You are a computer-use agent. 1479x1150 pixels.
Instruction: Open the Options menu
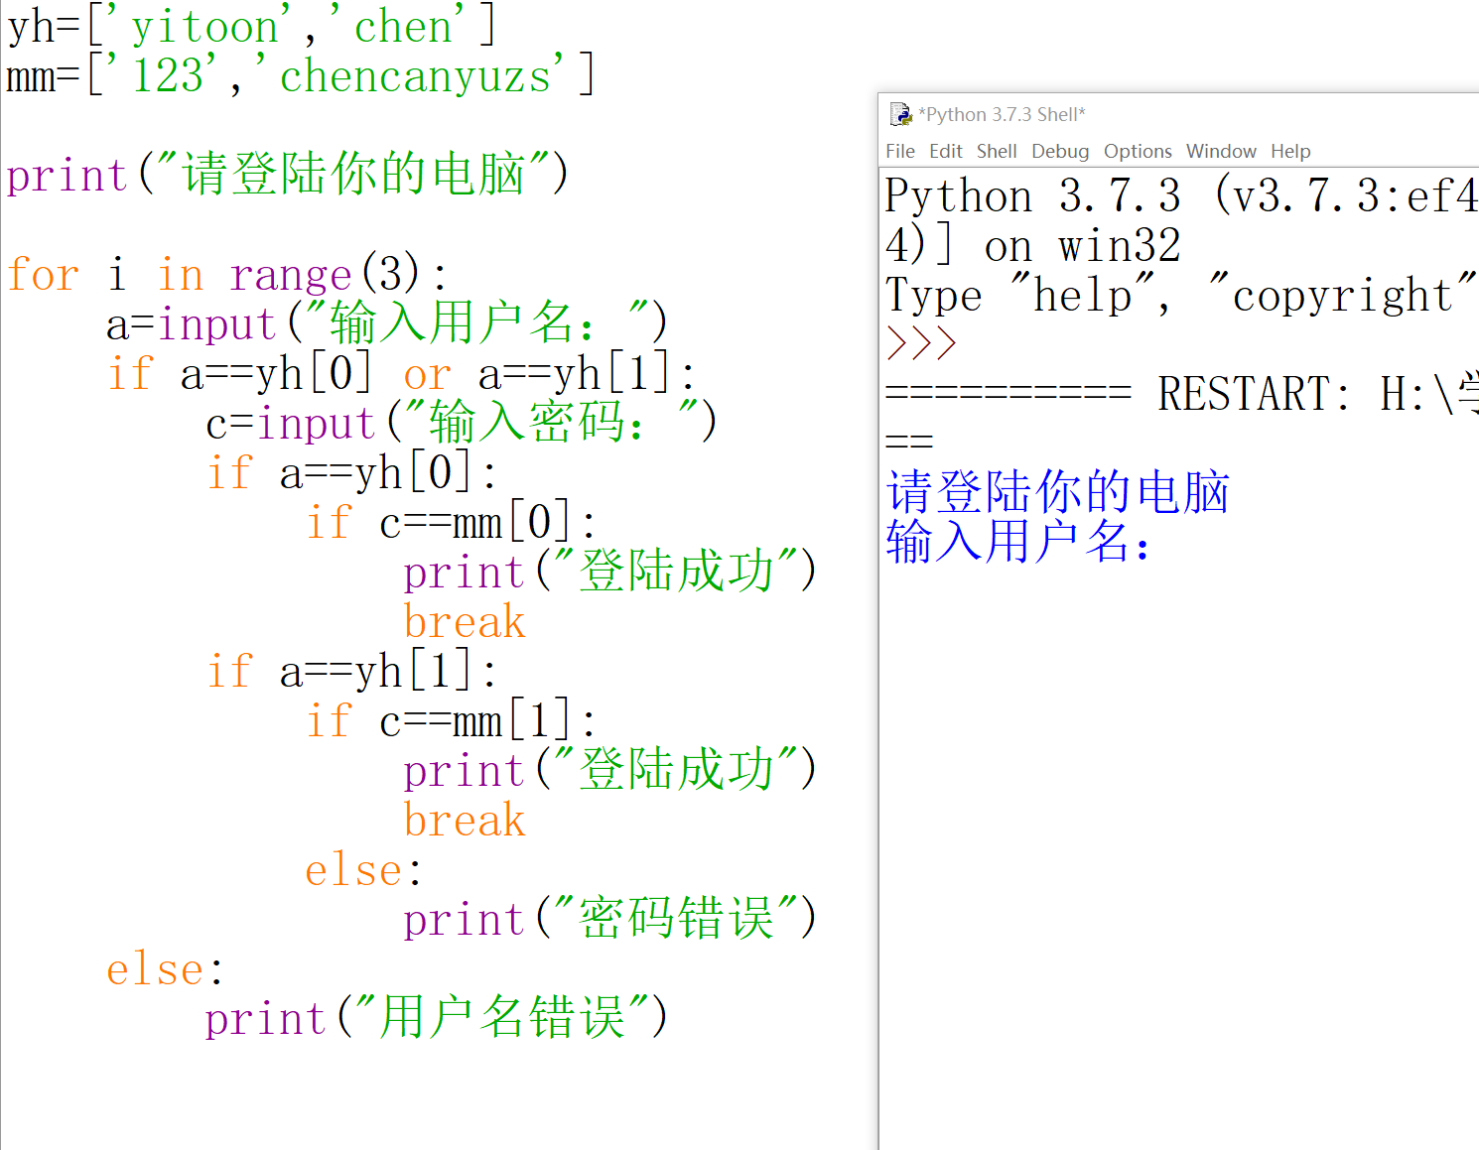[1138, 151]
